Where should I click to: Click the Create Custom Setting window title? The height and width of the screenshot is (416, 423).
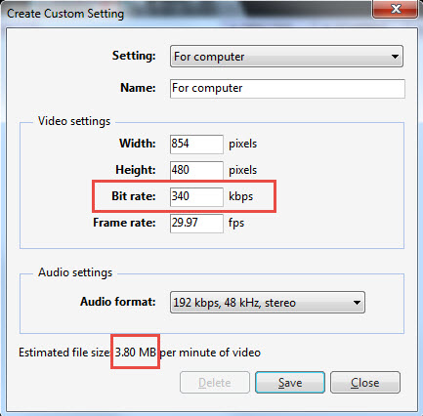click(x=65, y=14)
